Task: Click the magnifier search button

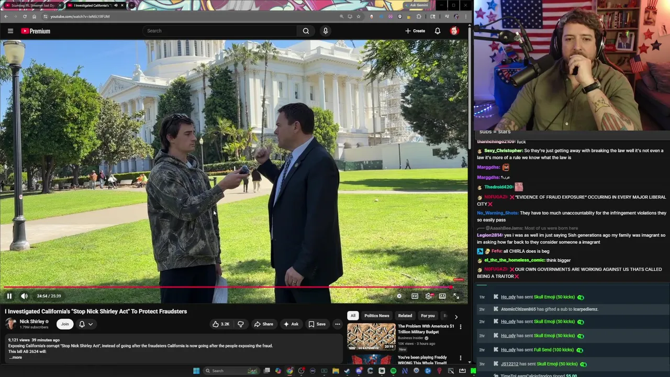Action: click(x=306, y=31)
